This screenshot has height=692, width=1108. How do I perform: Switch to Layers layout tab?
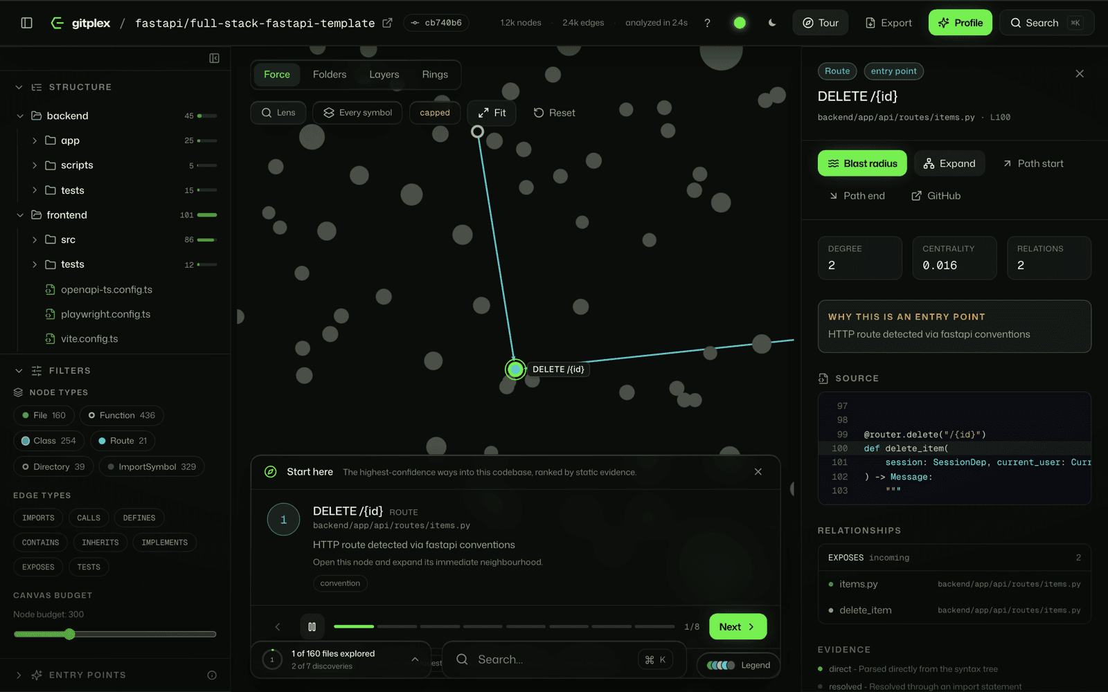(x=384, y=75)
